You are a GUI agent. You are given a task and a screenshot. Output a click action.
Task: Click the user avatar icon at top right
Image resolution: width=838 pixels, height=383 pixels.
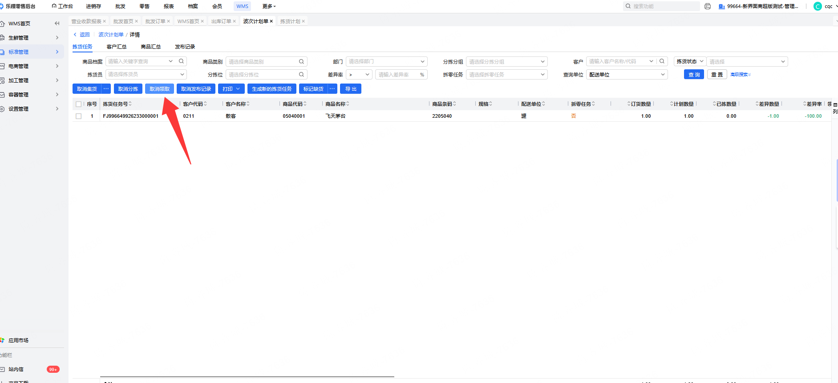[818, 6]
